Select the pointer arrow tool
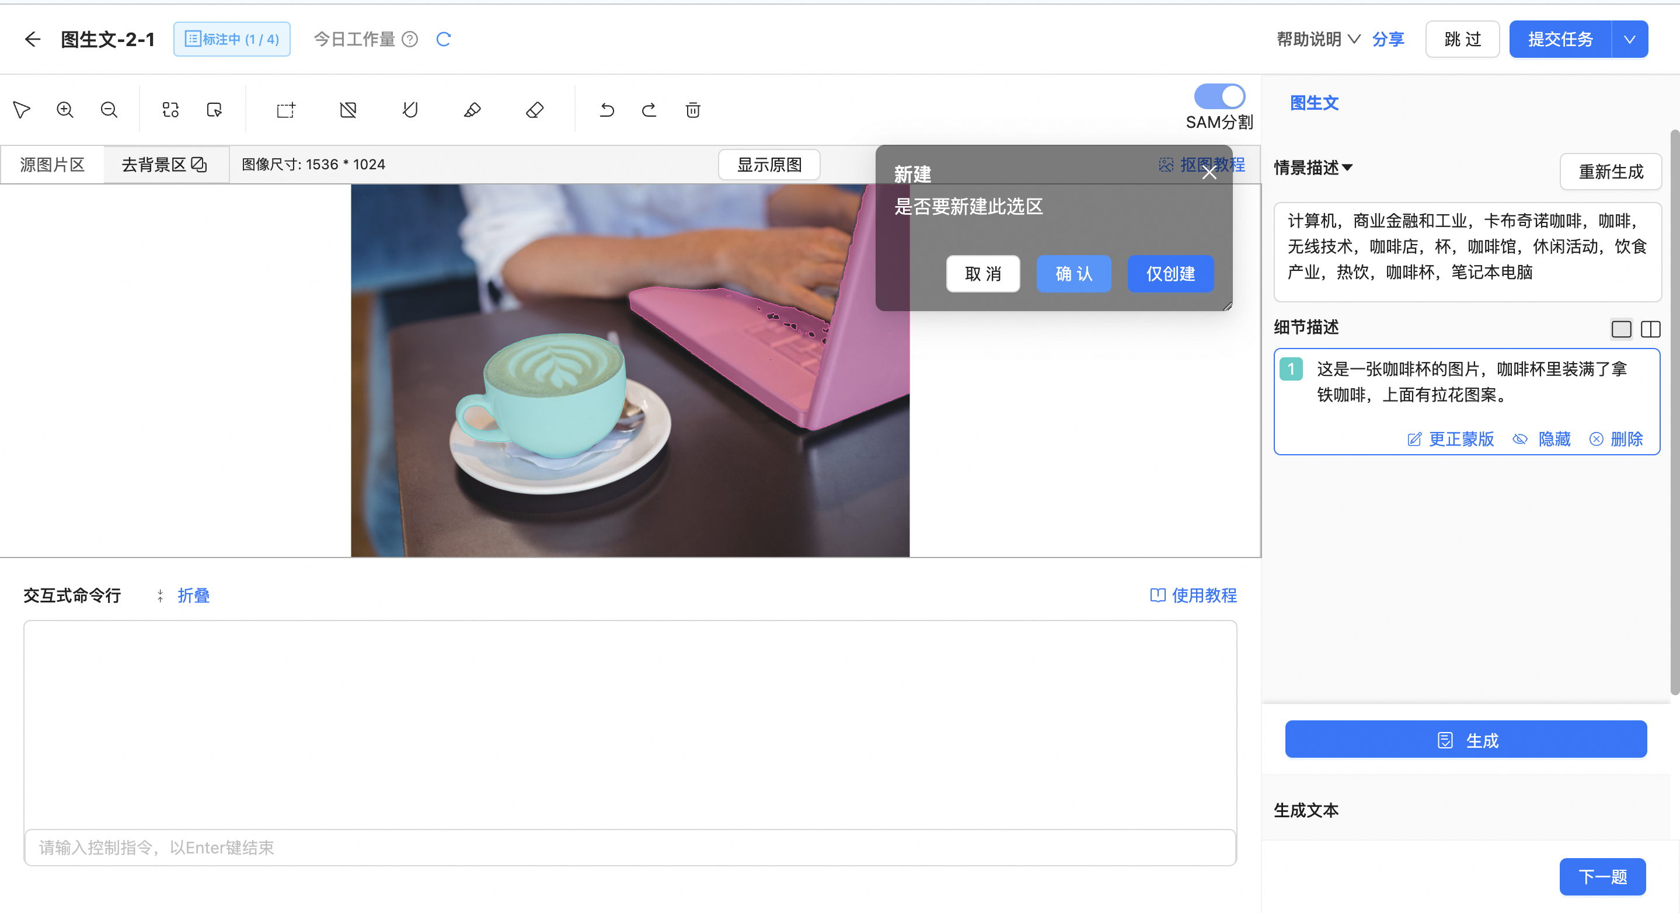Viewport: 1680px width, 913px height. [x=22, y=110]
